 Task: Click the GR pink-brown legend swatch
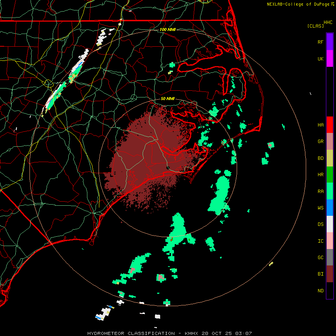[330, 141]
